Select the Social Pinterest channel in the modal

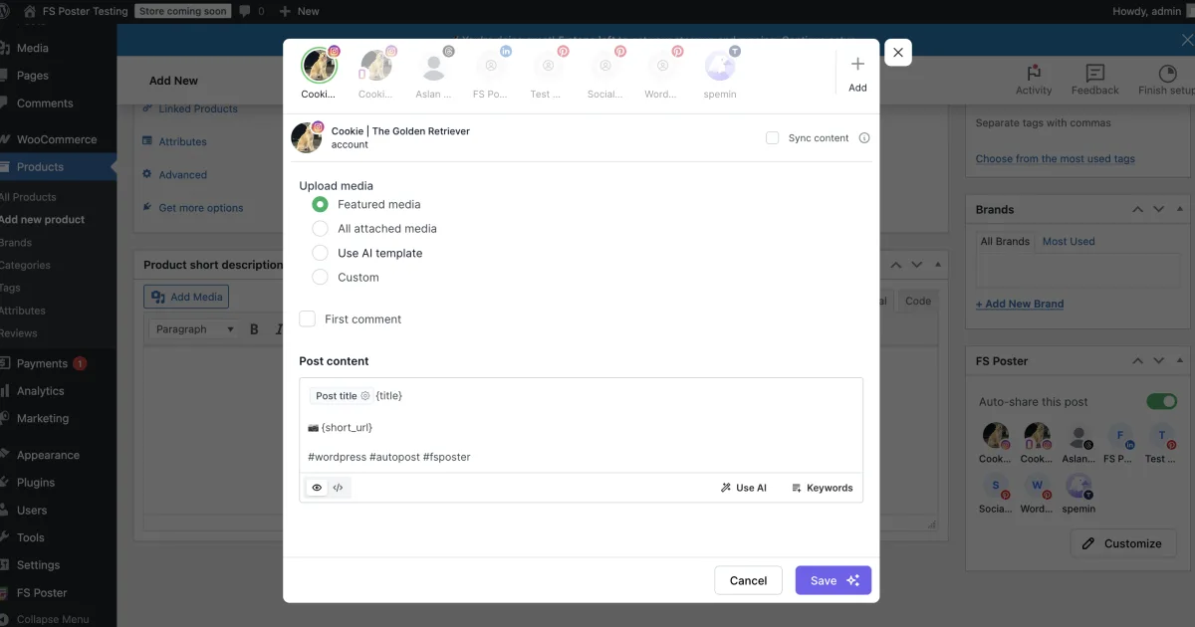point(604,67)
